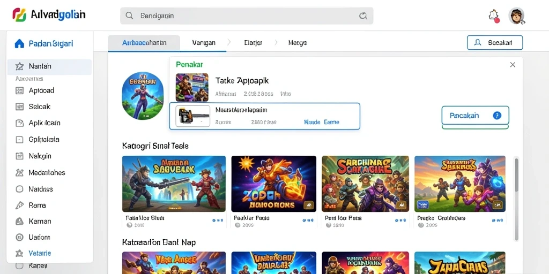Click the Fatin Nos Siem title
The image size is (549, 274).
pos(145,218)
